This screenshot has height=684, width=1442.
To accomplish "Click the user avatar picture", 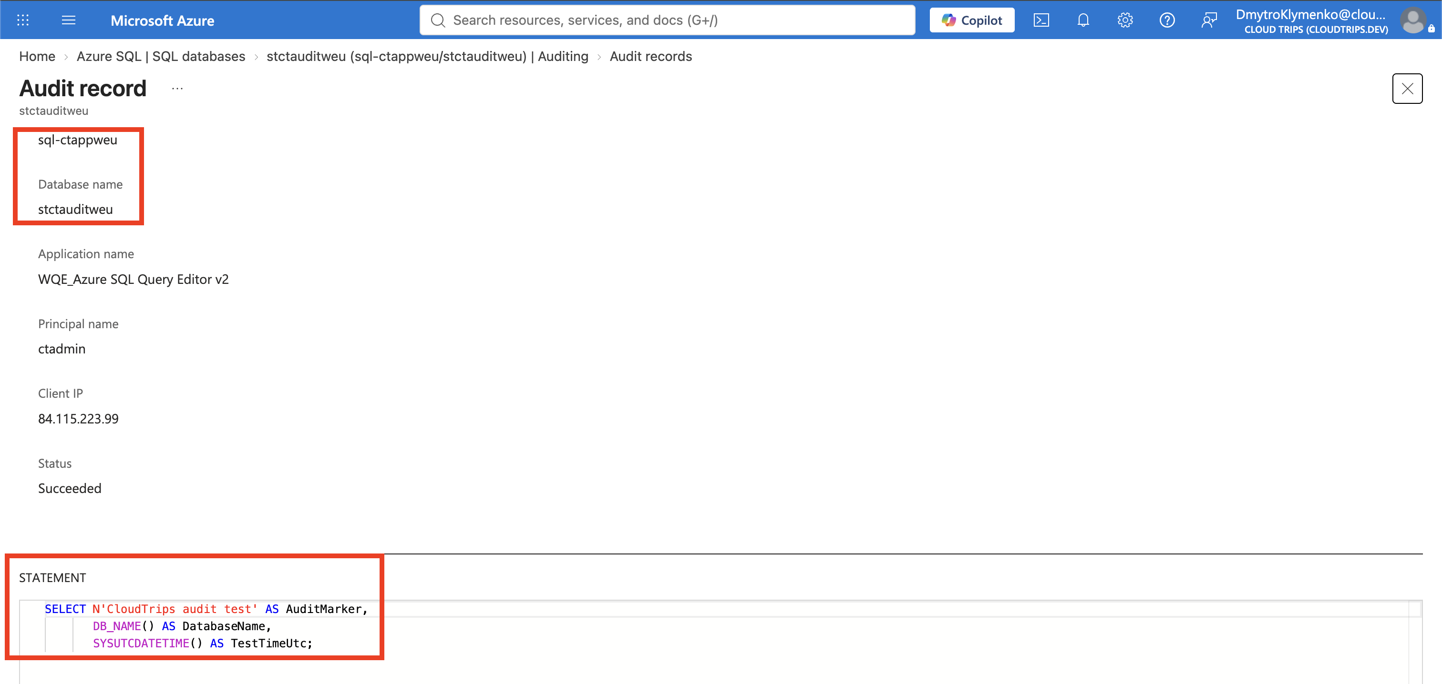I will pos(1413,20).
